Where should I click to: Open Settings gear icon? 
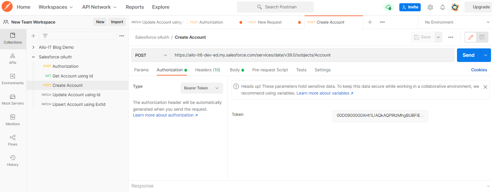[x=430, y=7]
